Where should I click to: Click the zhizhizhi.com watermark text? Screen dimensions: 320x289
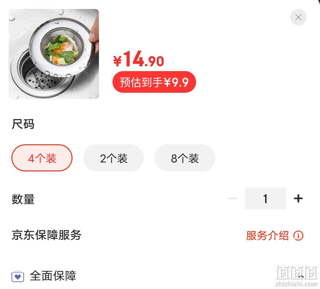[296, 284]
